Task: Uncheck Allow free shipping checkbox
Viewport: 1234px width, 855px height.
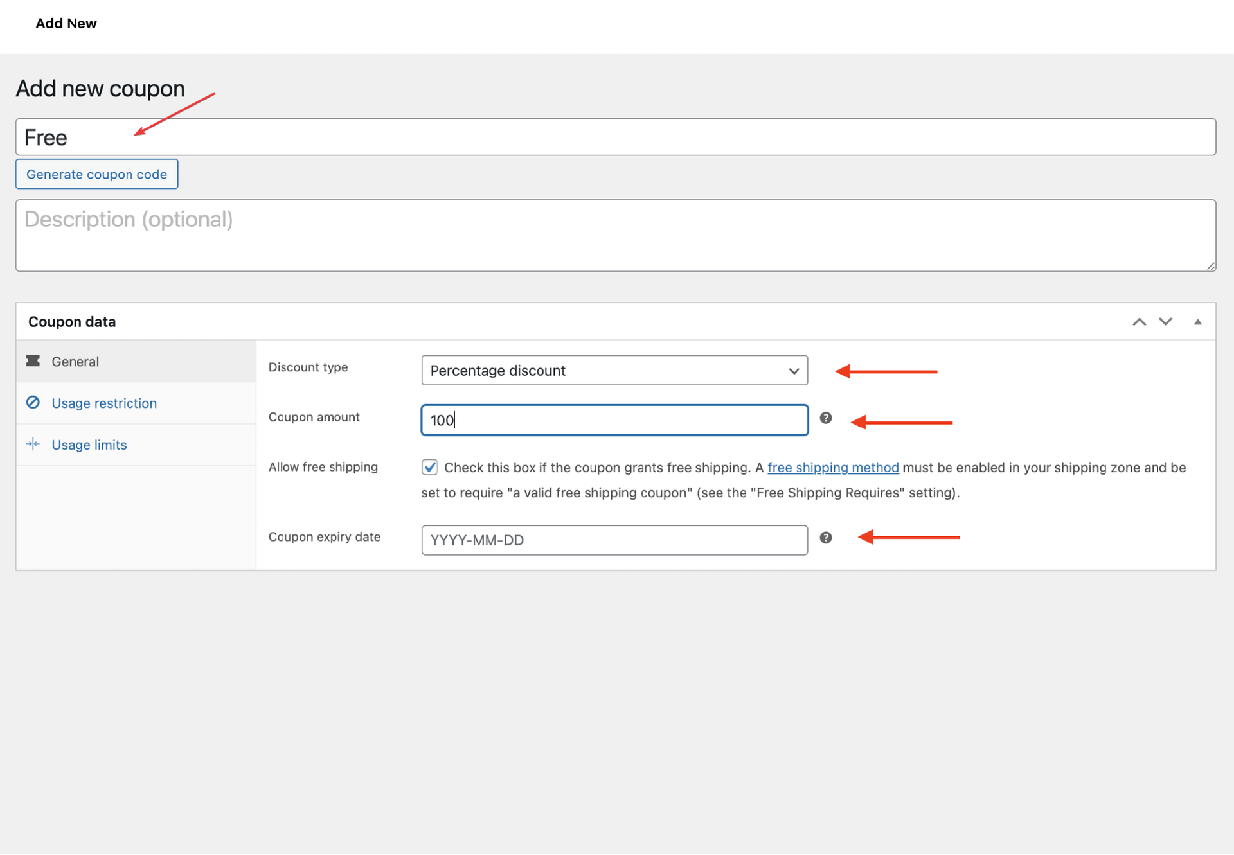Action: coord(429,467)
